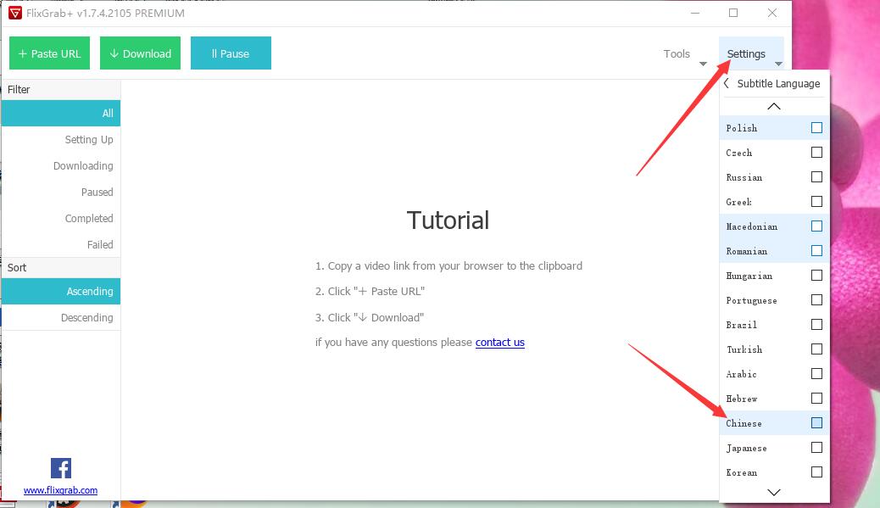
Task: Go back using Subtitle Language chevron
Action: coord(727,84)
